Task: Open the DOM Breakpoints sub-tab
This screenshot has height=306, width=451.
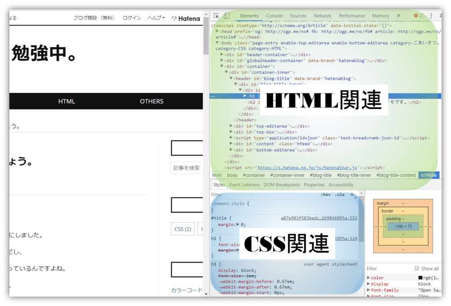Action: coord(281,184)
